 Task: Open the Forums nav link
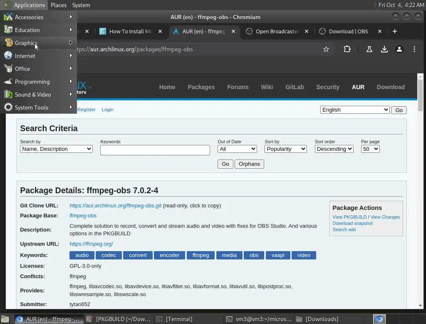tap(238, 87)
